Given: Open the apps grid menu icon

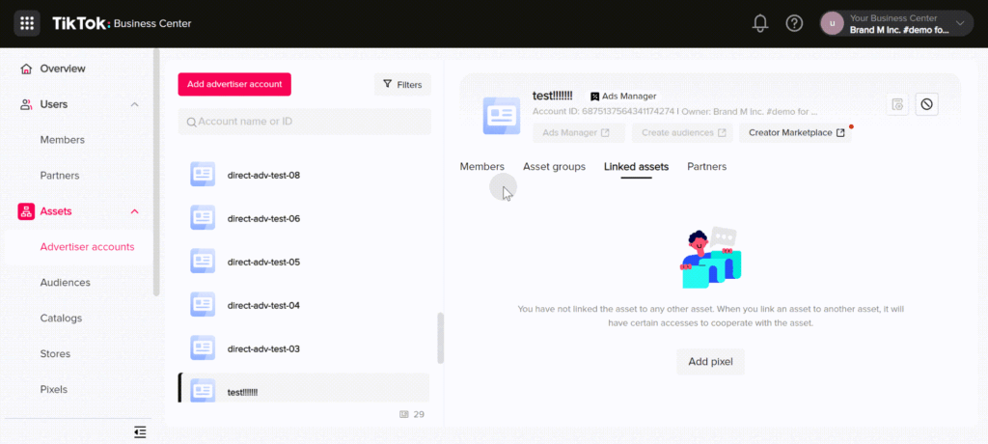Looking at the screenshot, I should [x=27, y=23].
